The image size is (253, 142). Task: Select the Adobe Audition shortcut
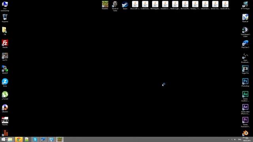(x=245, y=96)
